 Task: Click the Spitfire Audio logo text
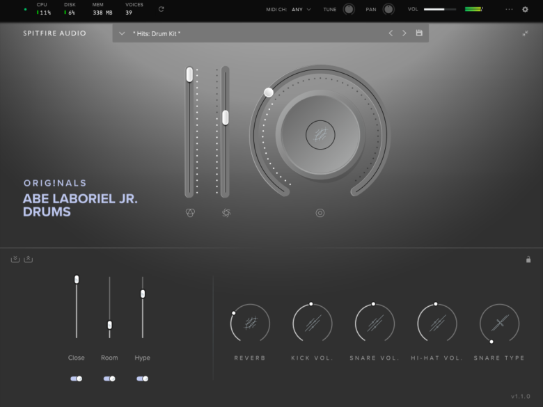click(x=55, y=33)
